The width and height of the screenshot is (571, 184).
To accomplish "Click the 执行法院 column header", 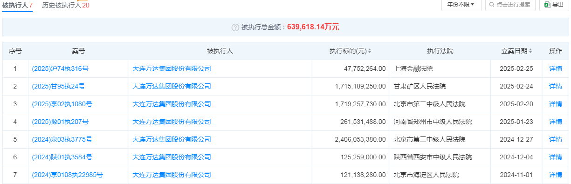I will [440, 51].
